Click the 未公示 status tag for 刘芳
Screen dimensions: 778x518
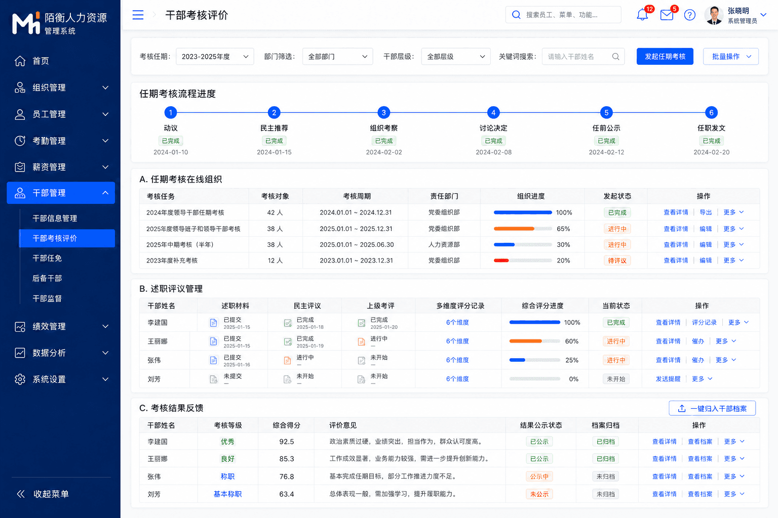(539, 494)
